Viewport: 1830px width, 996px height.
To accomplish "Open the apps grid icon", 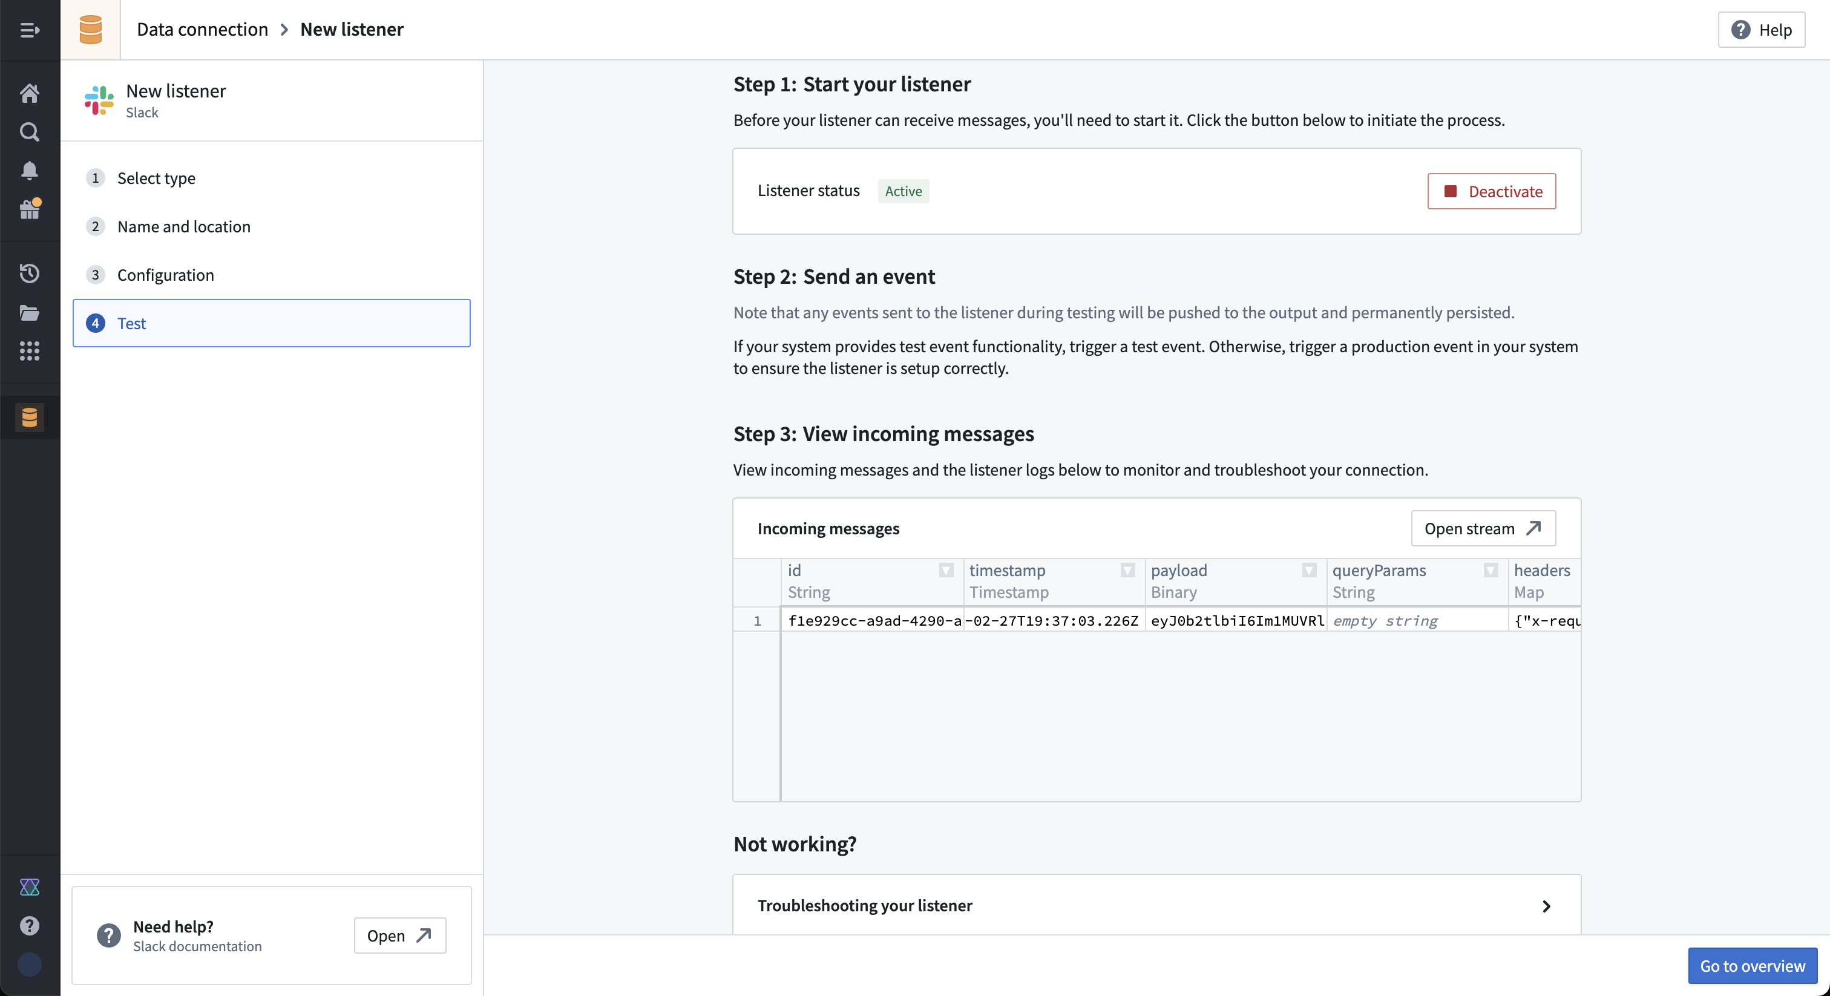I will [x=29, y=351].
